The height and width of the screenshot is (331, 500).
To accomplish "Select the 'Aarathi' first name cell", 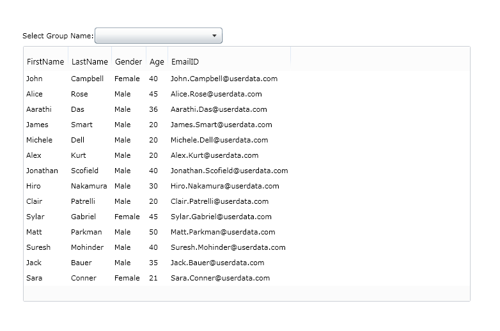I will point(38,109).
